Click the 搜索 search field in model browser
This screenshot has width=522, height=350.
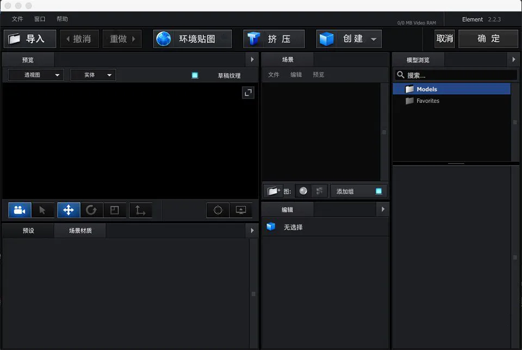tap(459, 75)
